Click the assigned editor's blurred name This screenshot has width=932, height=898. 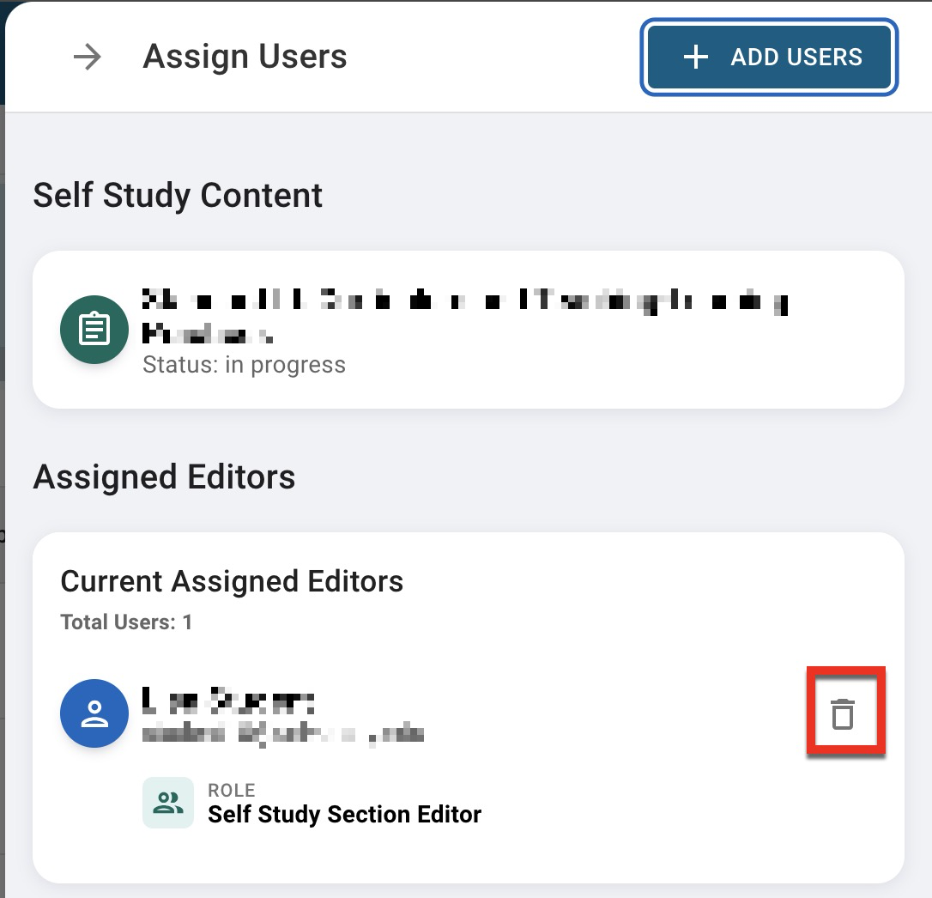coord(228,701)
